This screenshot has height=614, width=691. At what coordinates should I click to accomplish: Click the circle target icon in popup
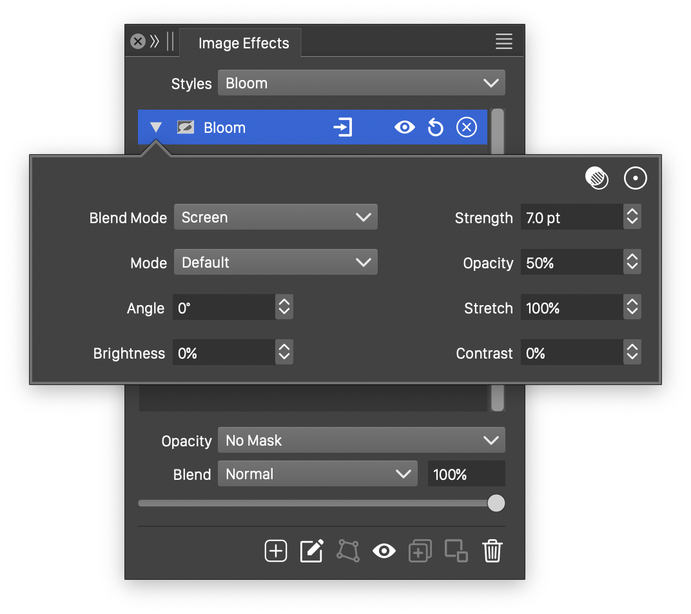click(x=635, y=179)
